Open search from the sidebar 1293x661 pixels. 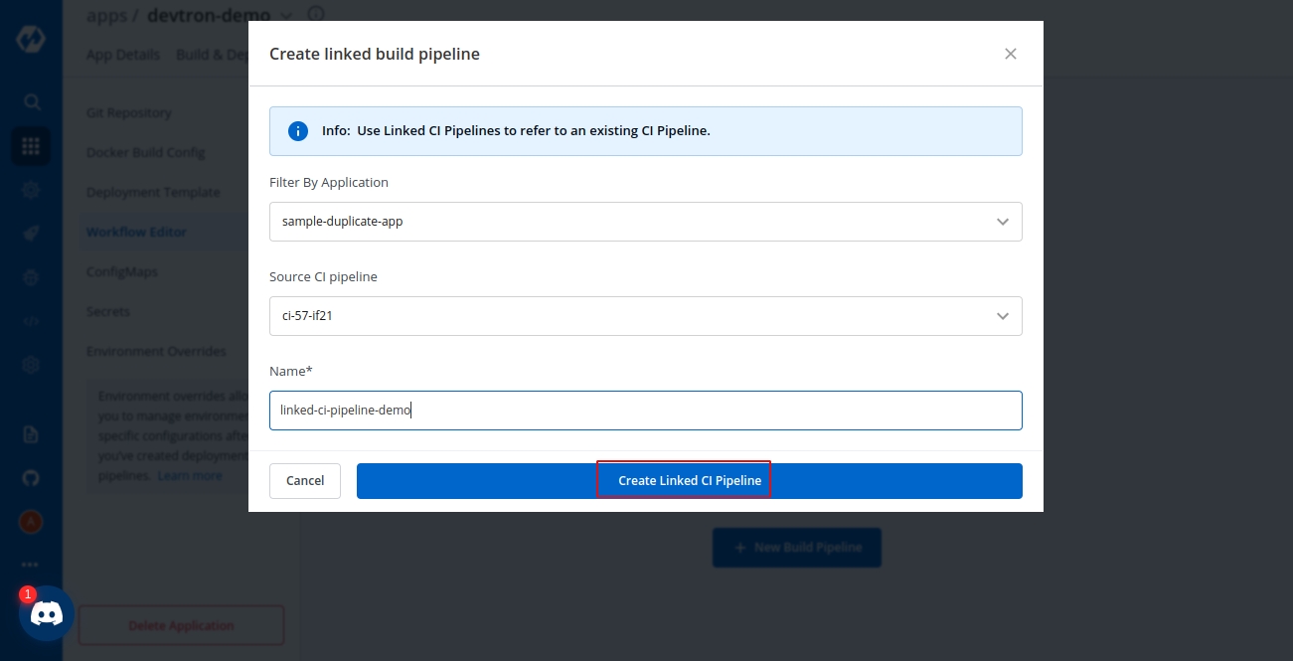pyautogui.click(x=31, y=102)
